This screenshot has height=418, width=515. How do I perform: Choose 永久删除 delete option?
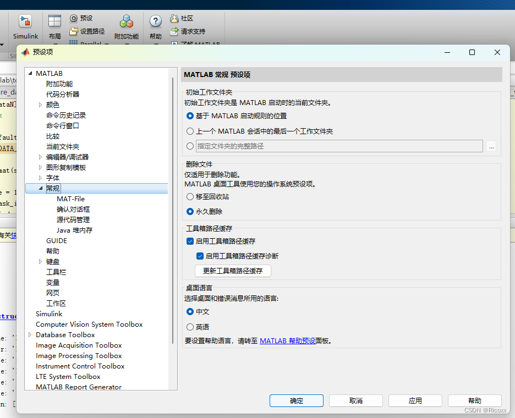(190, 211)
